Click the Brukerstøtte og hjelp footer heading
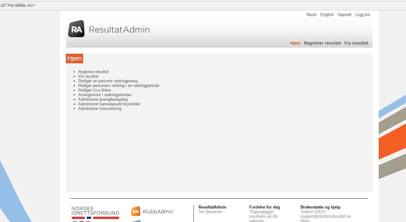This screenshot has width=406, height=222. (320, 207)
